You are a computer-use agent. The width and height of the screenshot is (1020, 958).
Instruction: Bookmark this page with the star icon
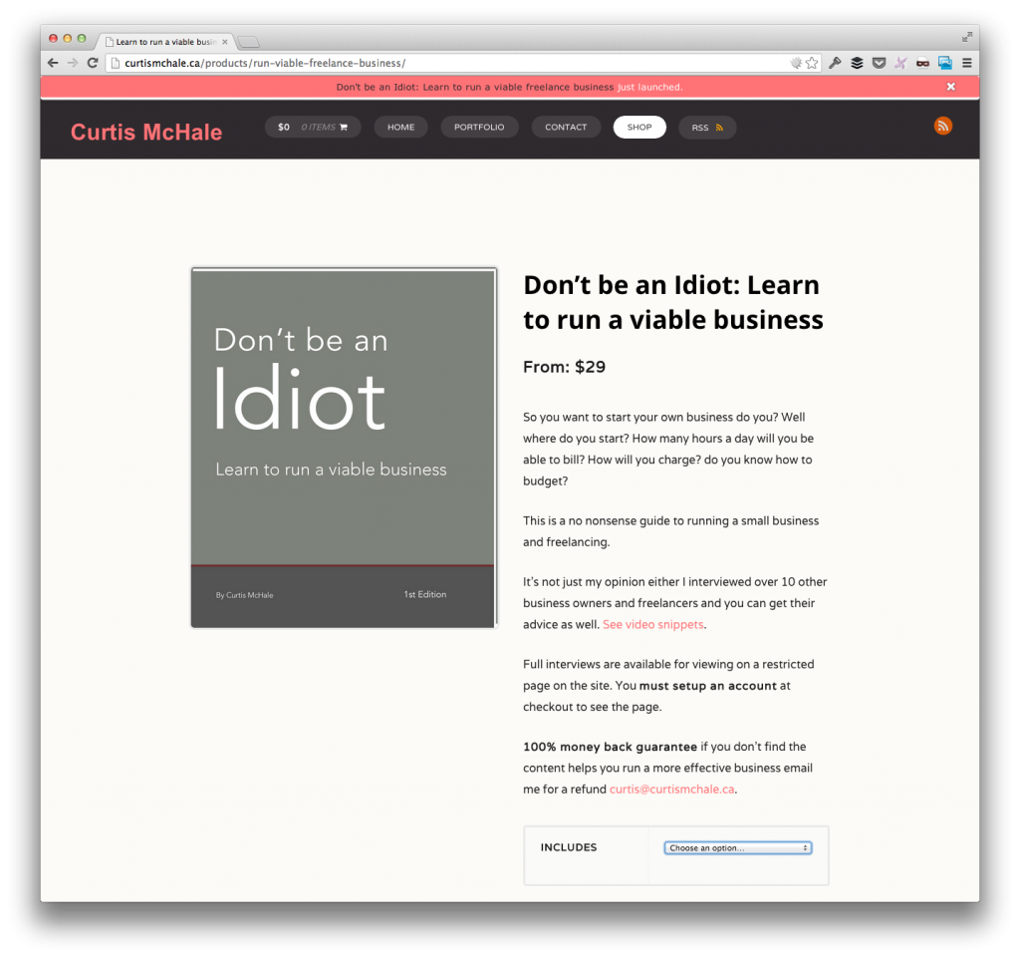click(x=812, y=63)
